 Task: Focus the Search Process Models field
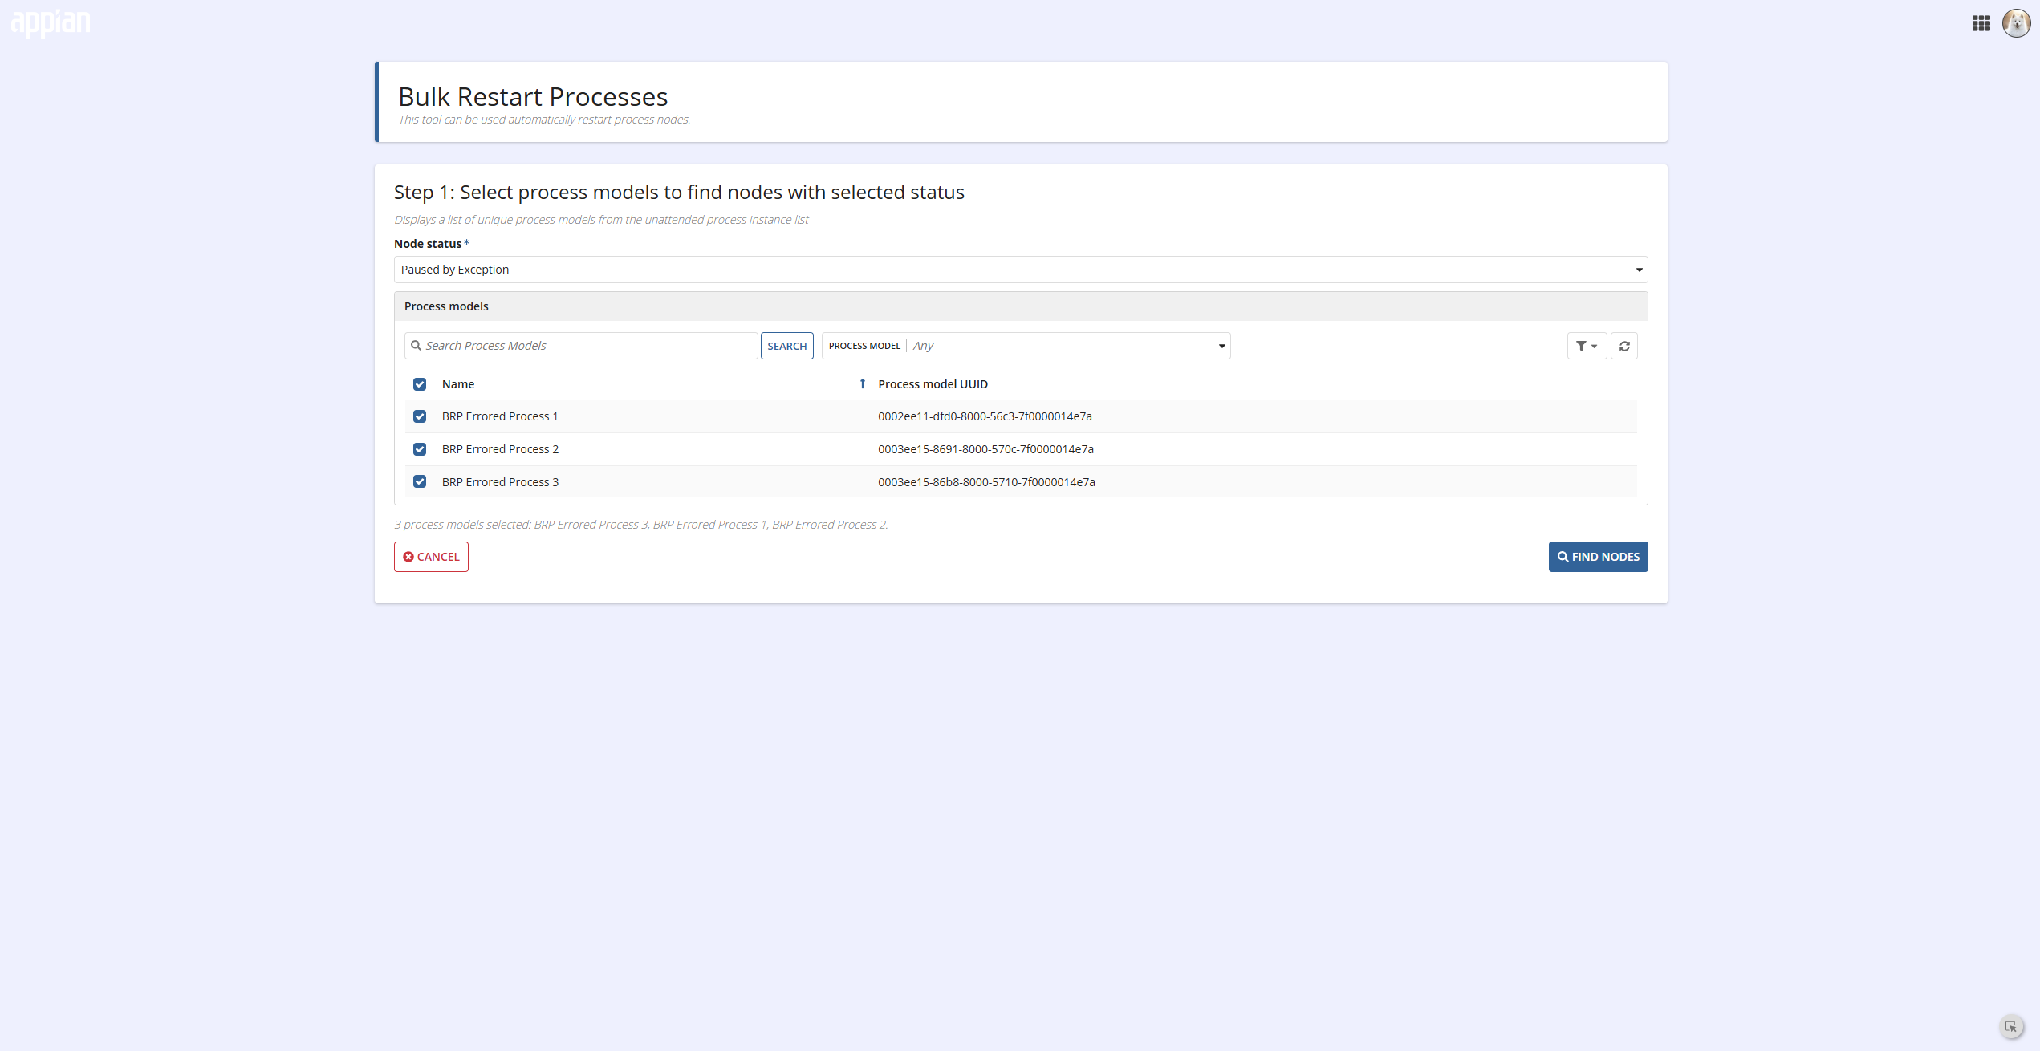click(581, 346)
